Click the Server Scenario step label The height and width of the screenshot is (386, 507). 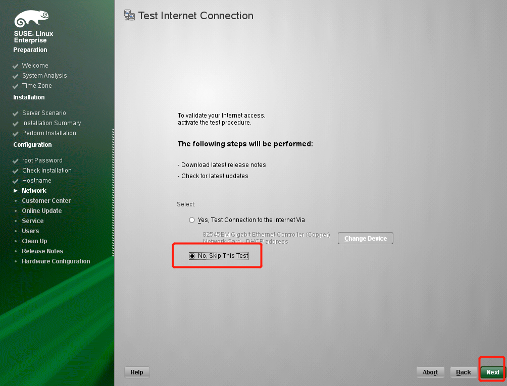coord(44,113)
